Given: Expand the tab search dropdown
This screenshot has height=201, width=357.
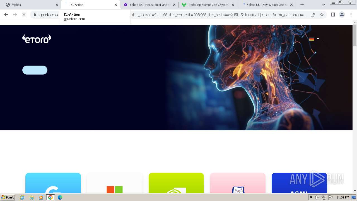Looking at the screenshot, I should tap(324, 5).
